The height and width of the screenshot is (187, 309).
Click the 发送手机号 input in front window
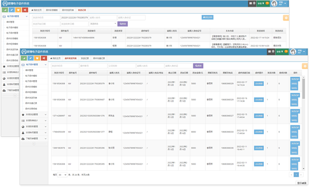(x=64, y=65)
